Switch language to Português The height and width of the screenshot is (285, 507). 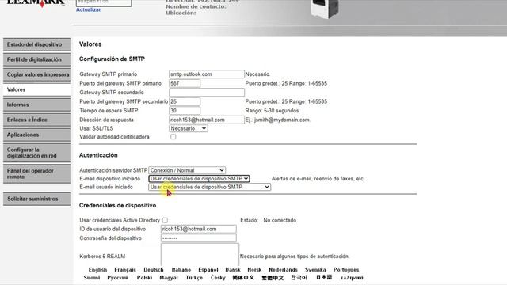[346, 269]
